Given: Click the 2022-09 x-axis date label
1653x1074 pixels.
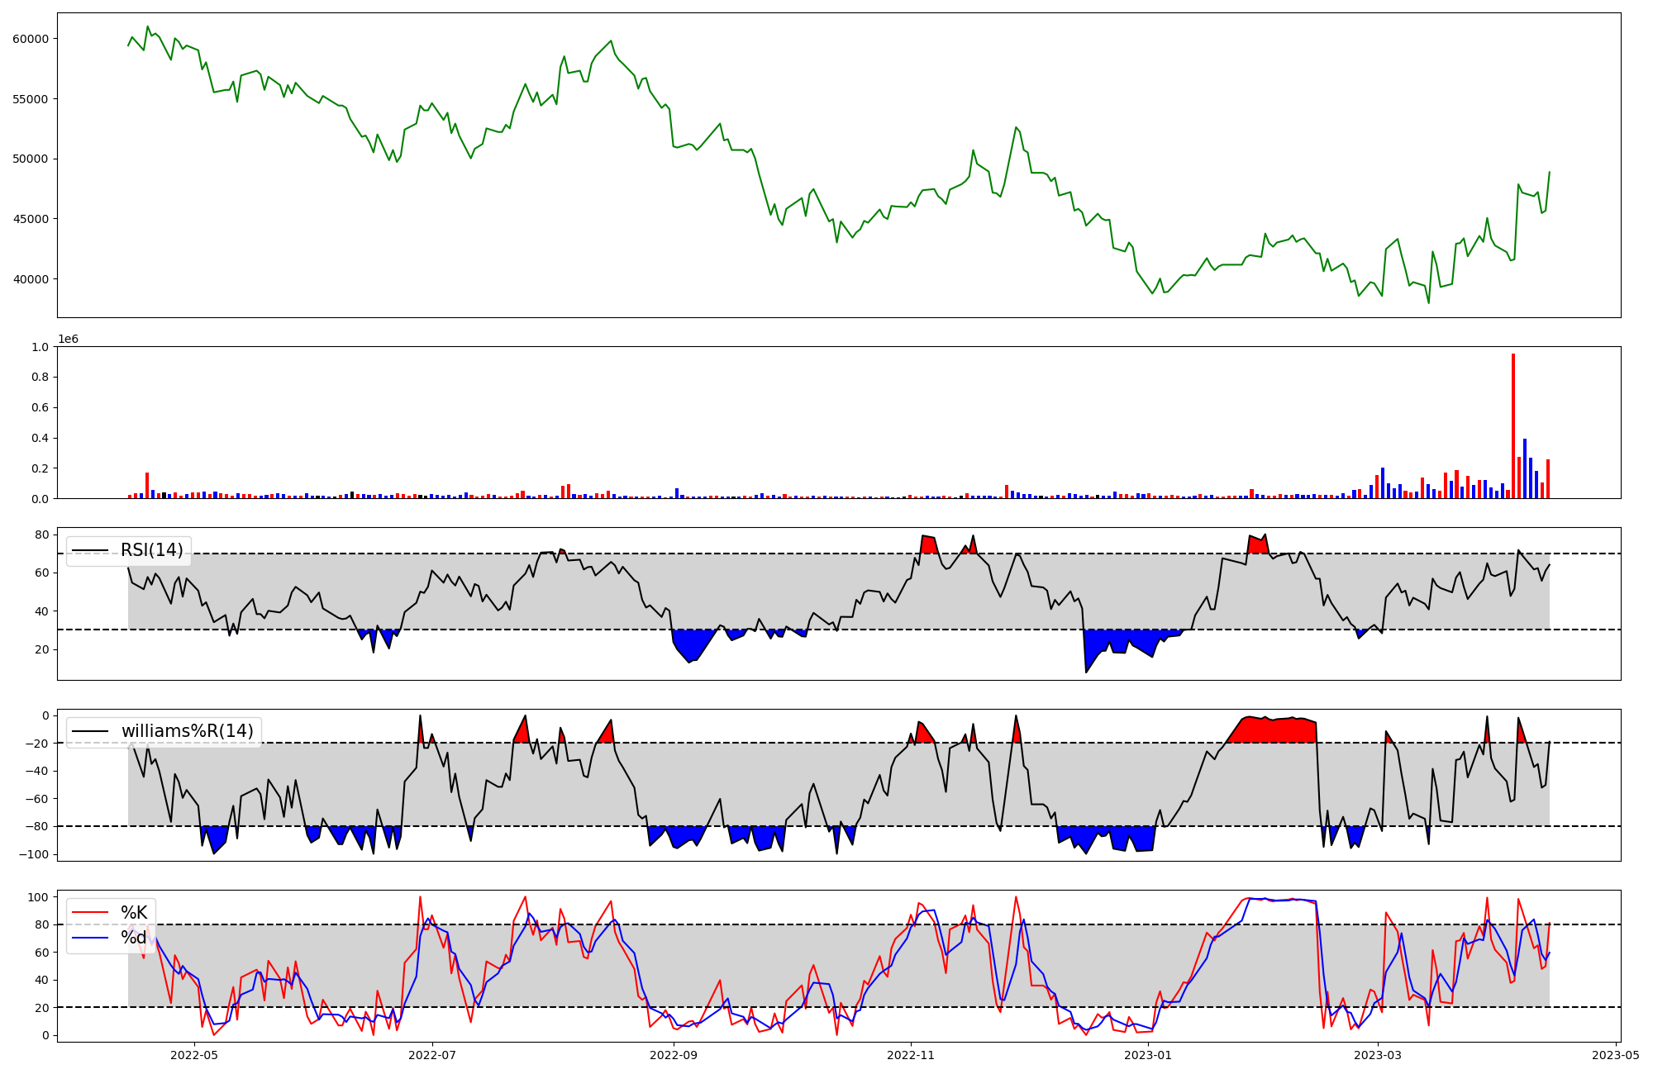Looking at the screenshot, I should pos(674,1055).
